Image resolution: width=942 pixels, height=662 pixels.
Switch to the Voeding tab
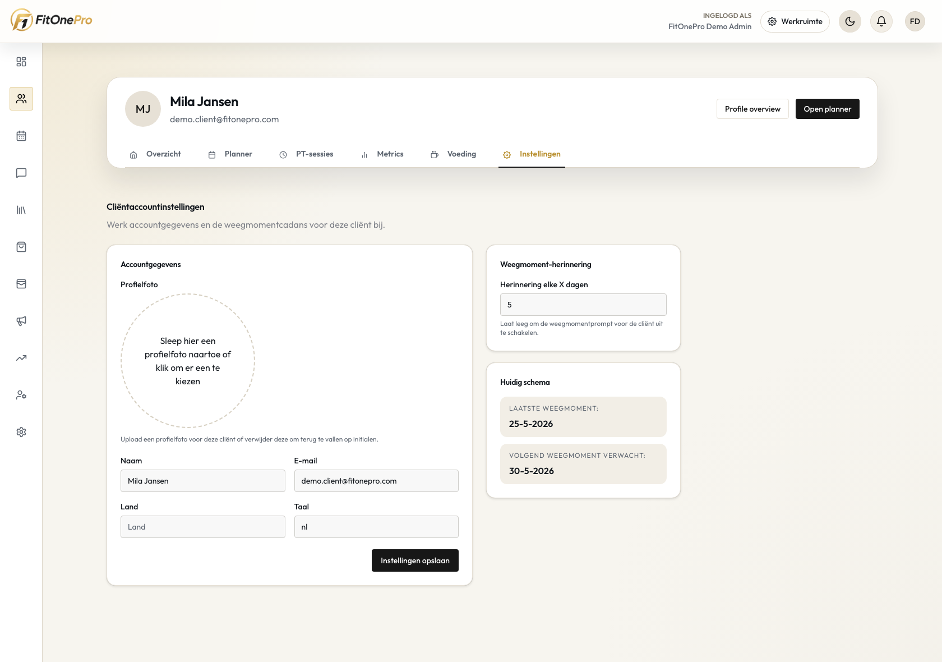point(453,154)
